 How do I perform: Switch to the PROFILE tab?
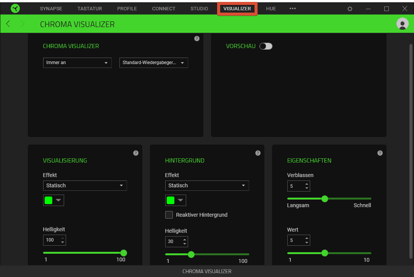click(x=127, y=9)
